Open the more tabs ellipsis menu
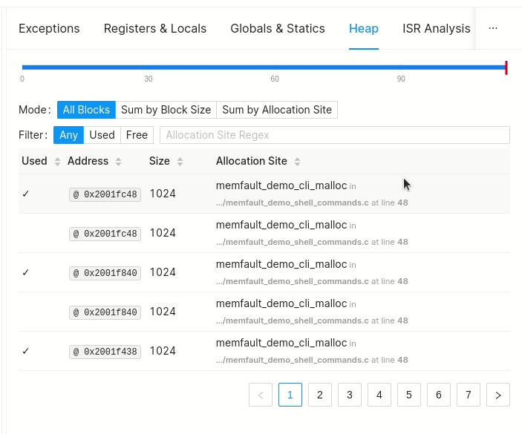 click(493, 28)
